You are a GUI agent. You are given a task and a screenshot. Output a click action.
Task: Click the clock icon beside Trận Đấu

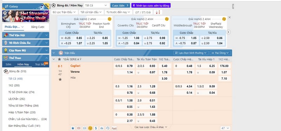coord(61,53)
